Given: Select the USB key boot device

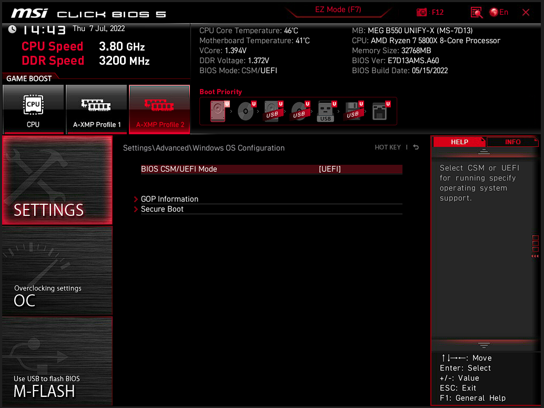Looking at the screenshot, I should [x=327, y=111].
